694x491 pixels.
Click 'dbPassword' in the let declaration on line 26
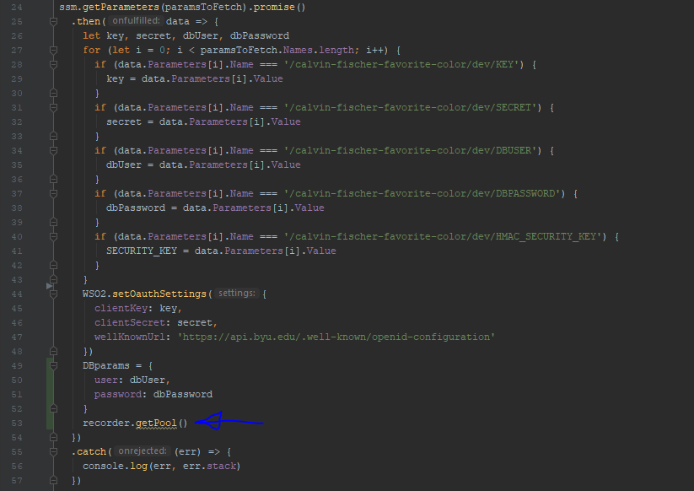260,36
